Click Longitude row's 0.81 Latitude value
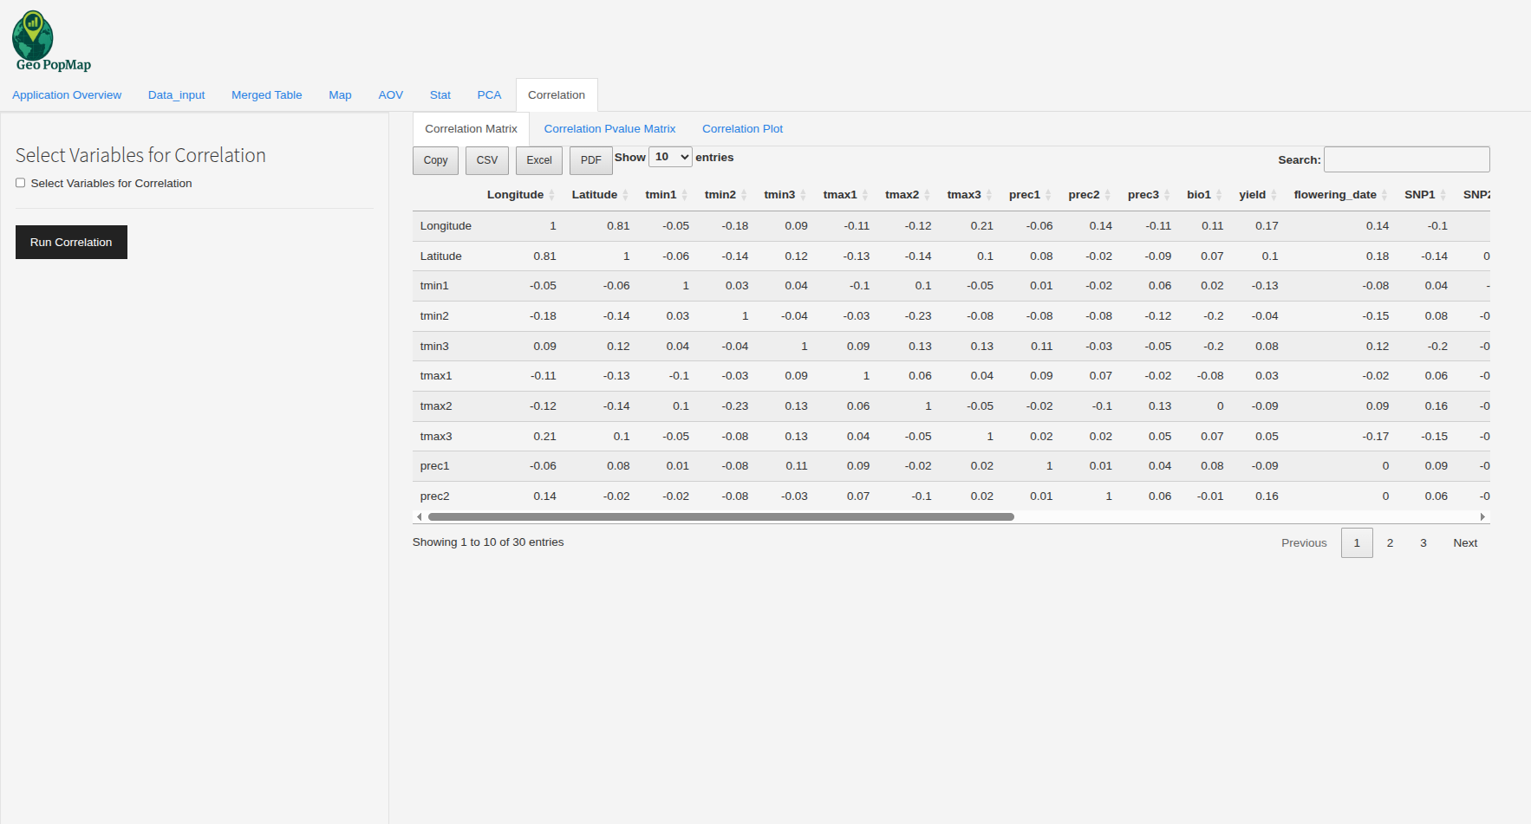The image size is (1531, 824). pyautogui.click(x=618, y=226)
